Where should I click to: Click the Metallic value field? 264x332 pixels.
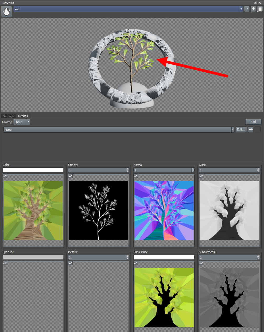click(97, 257)
